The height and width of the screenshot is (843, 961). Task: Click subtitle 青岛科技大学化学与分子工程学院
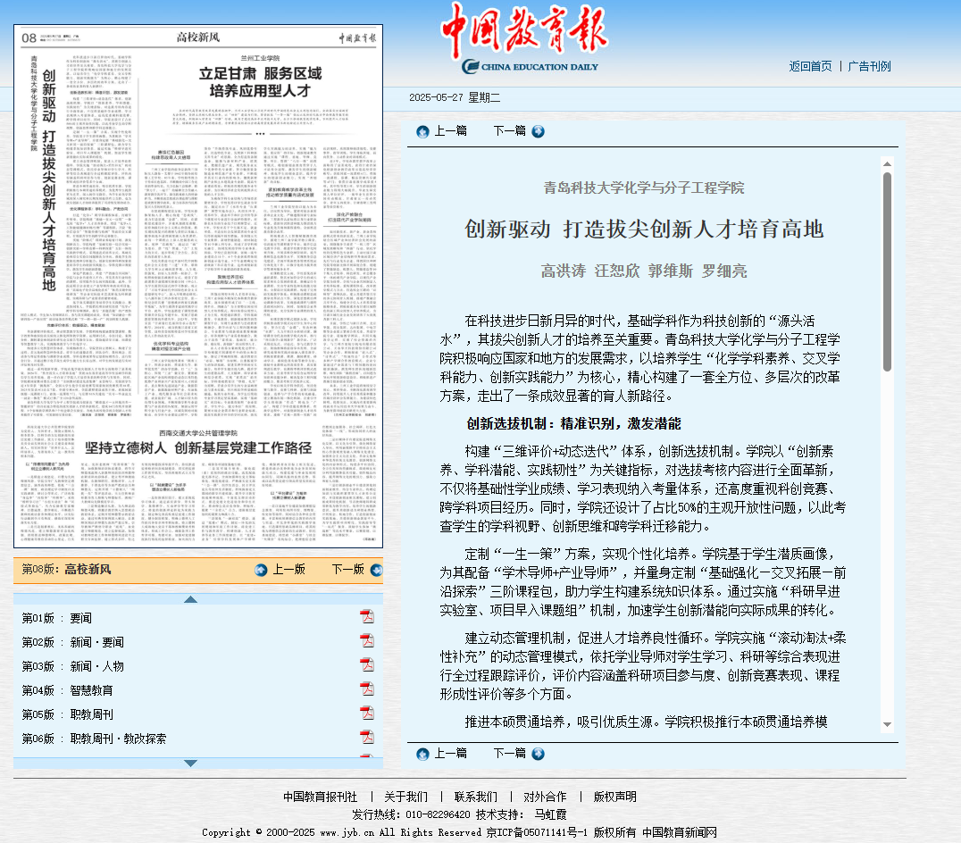[644, 188]
